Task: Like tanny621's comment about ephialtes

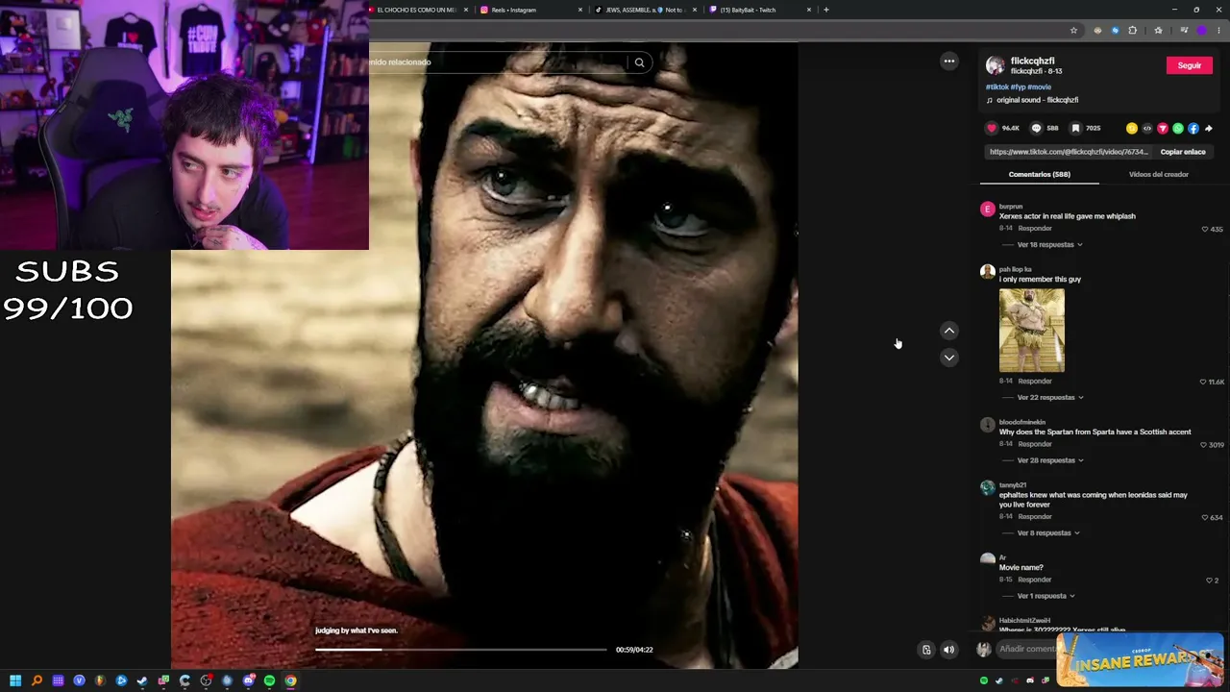Action: (1205, 517)
